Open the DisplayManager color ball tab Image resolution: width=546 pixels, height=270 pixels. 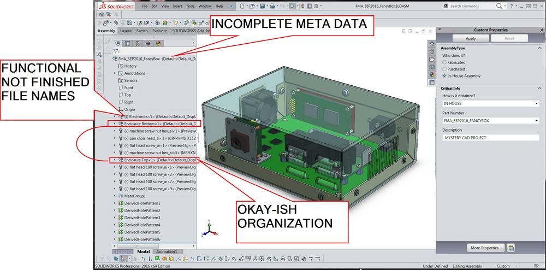[x=158, y=43]
